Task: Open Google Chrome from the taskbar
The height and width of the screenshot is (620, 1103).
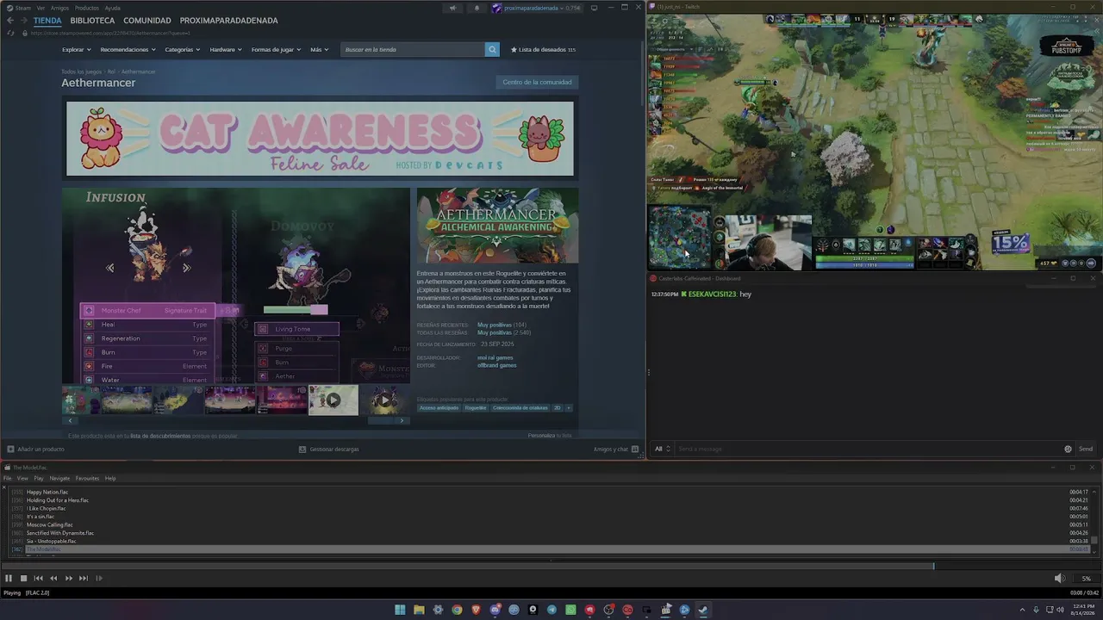Action: pyautogui.click(x=457, y=610)
